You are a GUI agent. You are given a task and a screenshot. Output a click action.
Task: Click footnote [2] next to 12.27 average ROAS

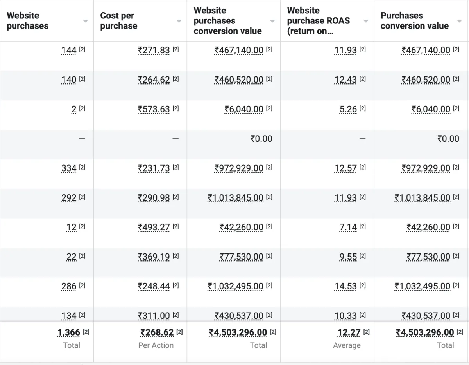point(367,332)
